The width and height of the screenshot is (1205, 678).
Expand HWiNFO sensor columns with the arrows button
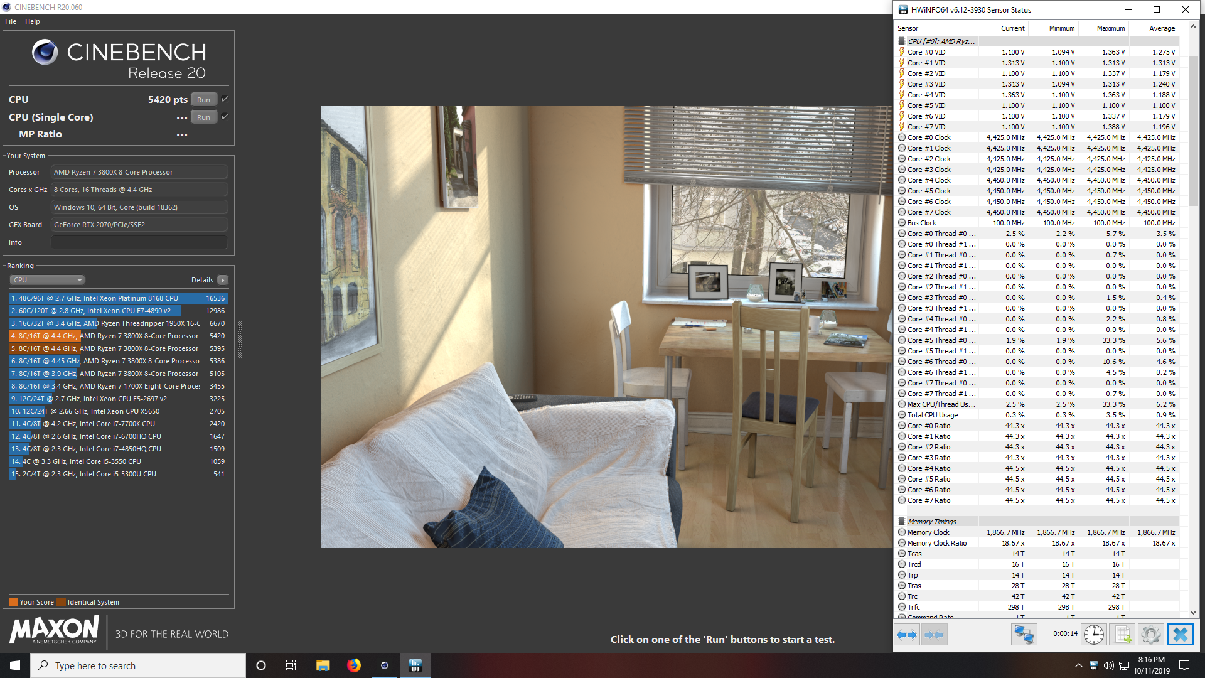pos(906,635)
